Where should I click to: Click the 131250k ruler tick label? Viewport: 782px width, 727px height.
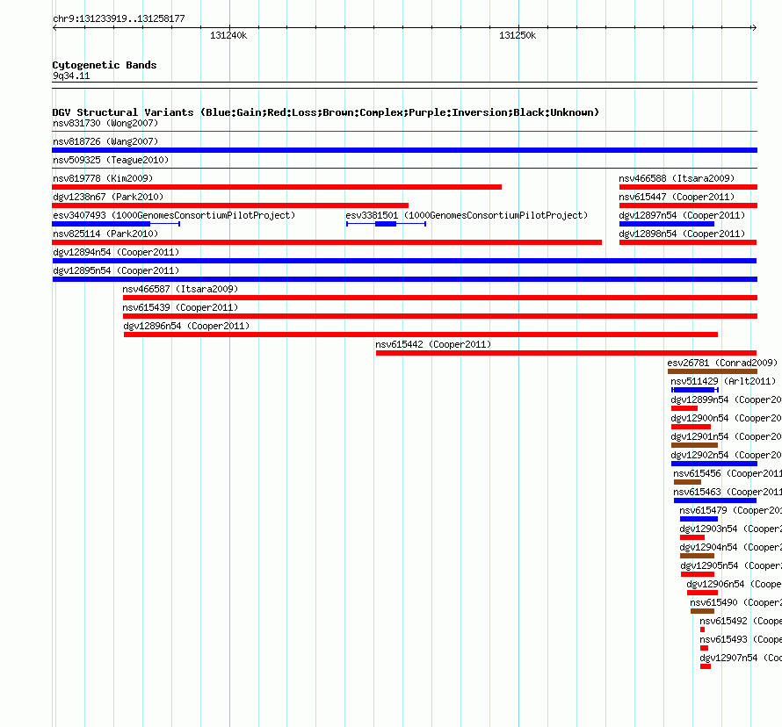(x=518, y=35)
